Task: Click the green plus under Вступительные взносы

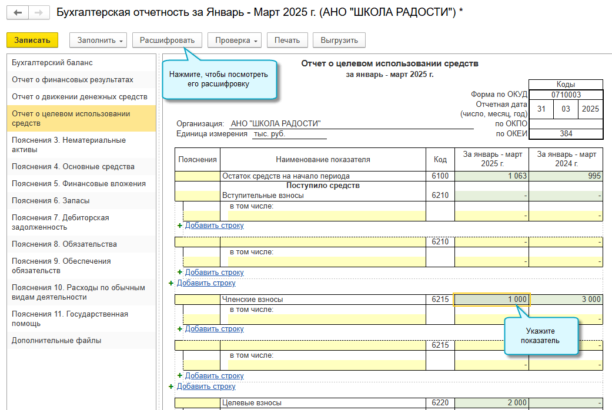Action: click(x=180, y=226)
